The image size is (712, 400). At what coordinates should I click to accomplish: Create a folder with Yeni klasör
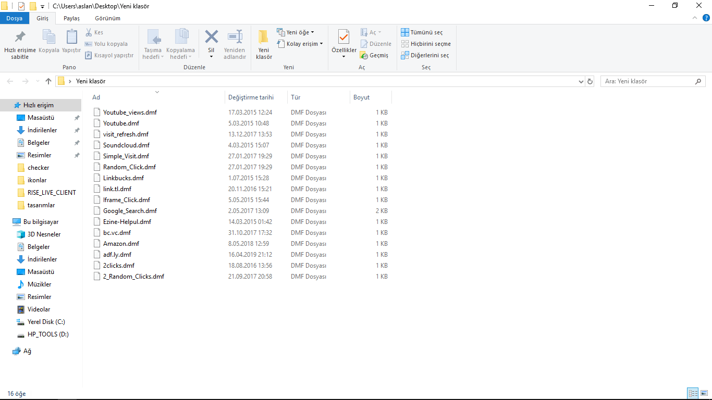[x=264, y=44]
